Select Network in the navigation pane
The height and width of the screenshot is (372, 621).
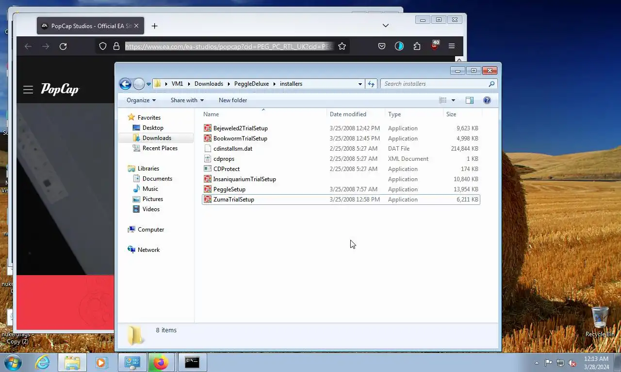[x=148, y=250]
